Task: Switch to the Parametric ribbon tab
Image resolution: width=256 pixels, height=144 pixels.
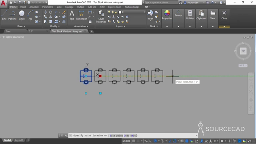Action: point(48,7)
